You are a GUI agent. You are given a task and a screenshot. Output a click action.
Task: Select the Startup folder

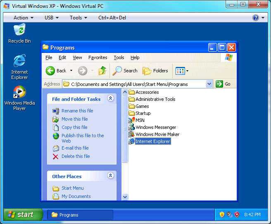point(140,113)
